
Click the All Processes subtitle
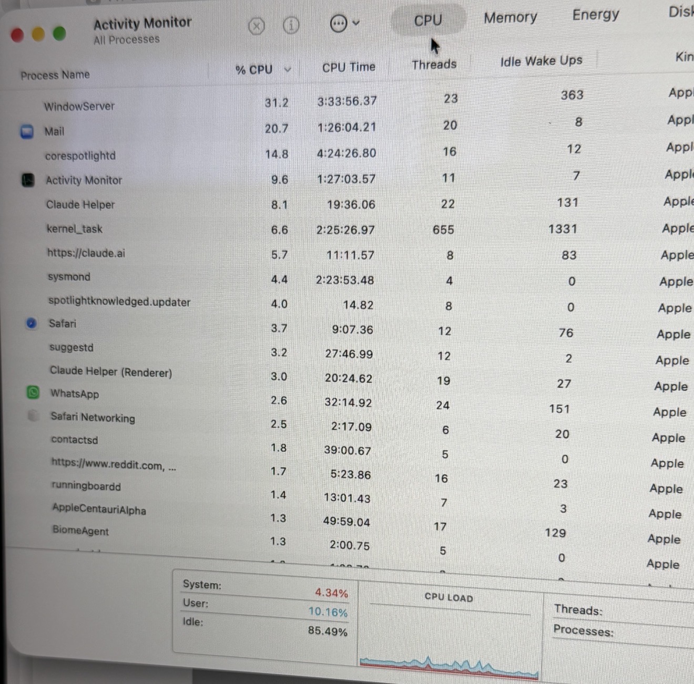(x=127, y=39)
